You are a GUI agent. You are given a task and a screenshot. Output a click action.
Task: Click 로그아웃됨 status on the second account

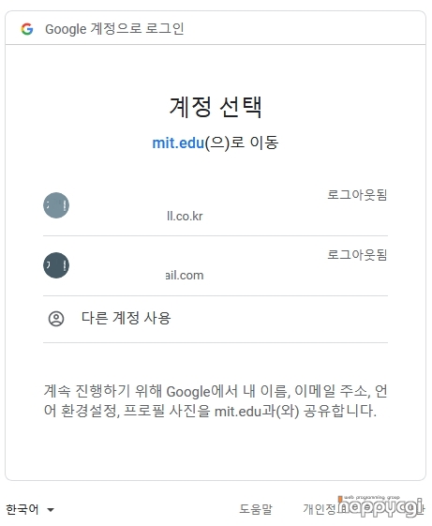pyautogui.click(x=357, y=255)
